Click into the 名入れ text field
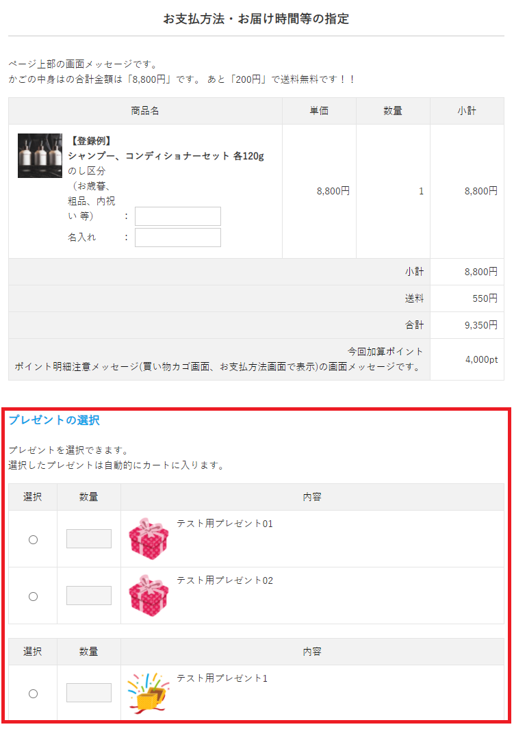Screen dimensions: 514x729 click(x=178, y=238)
